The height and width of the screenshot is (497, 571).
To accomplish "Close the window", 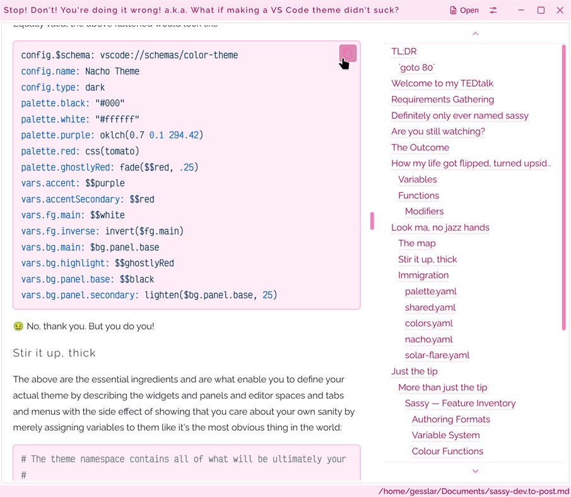I will pos(560,10).
